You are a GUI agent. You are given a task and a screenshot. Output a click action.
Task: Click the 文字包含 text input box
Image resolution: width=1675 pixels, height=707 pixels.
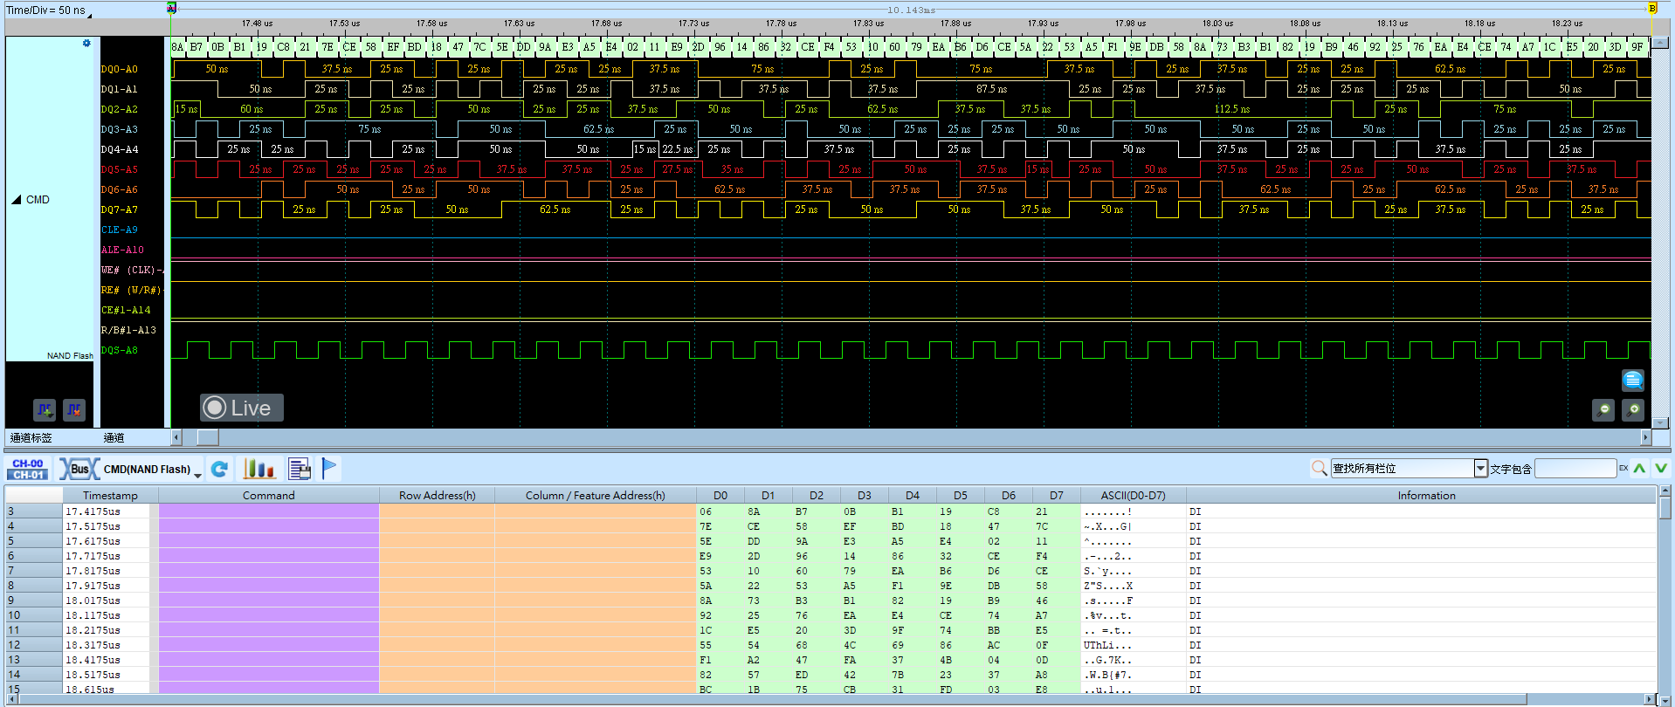tap(1575, 469)
